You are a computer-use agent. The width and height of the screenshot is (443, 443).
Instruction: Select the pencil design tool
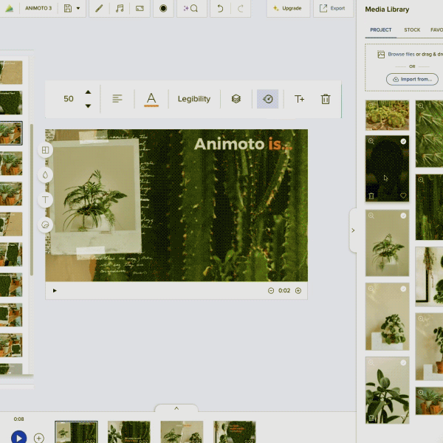tap(99, 8)
